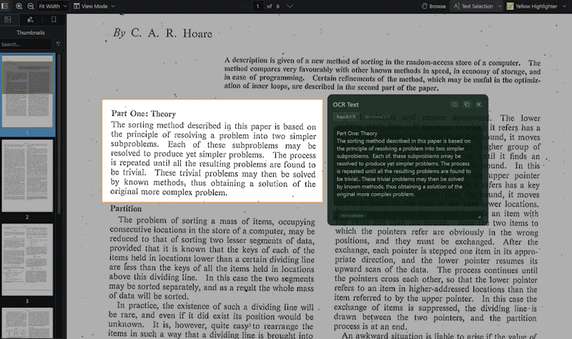Viewport: 572px width, 339px height.
Task: Open the Bookmarks sidebar tab icon
Action: (54, 20)
